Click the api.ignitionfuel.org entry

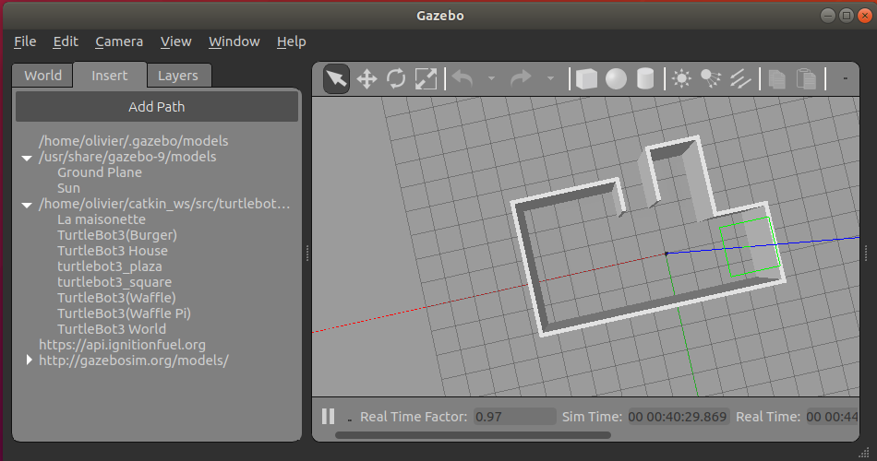(122, 344)
